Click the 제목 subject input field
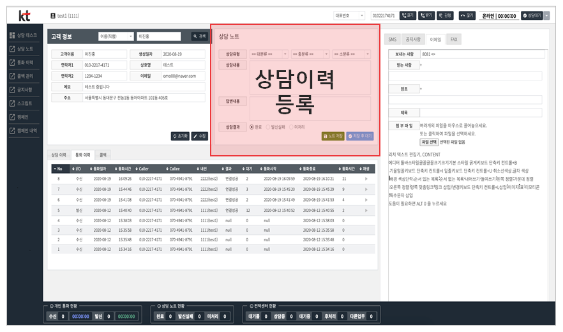The height and width of the screenshot is (332, 563). tap(481, 113)
